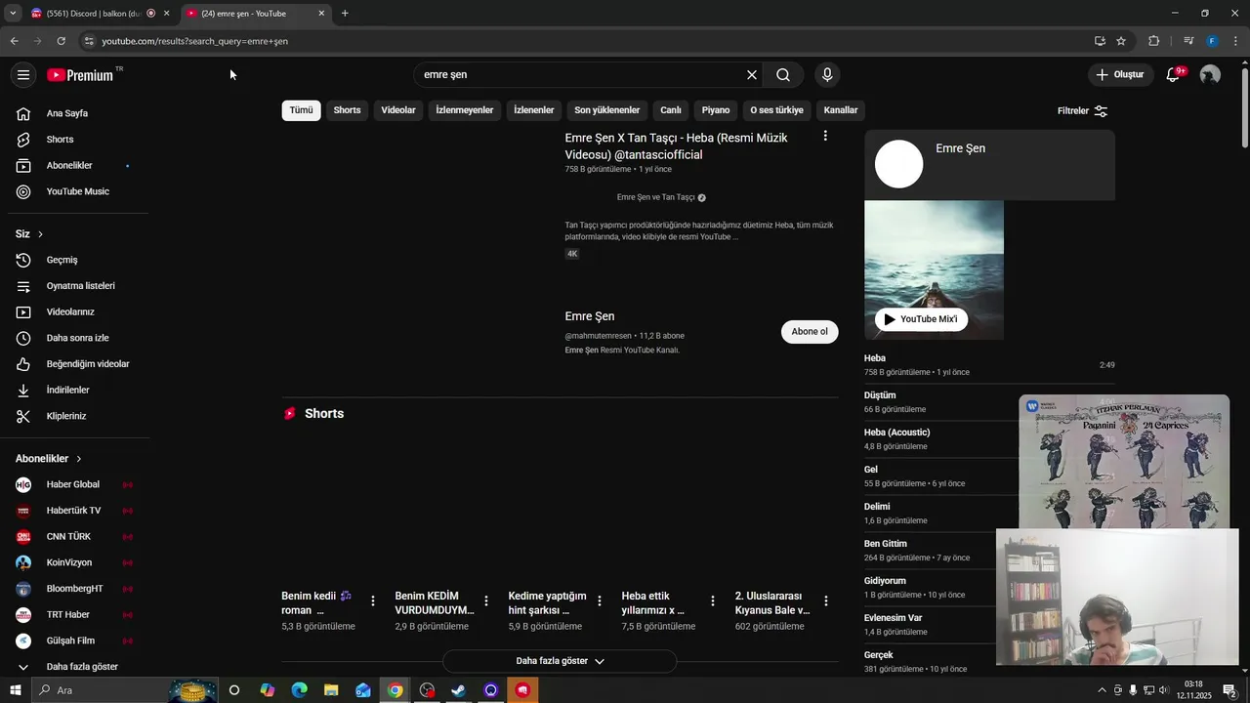The image size is (1250, 703).
Task: Open Filtreler search filters
Action: click(1082, 111)
